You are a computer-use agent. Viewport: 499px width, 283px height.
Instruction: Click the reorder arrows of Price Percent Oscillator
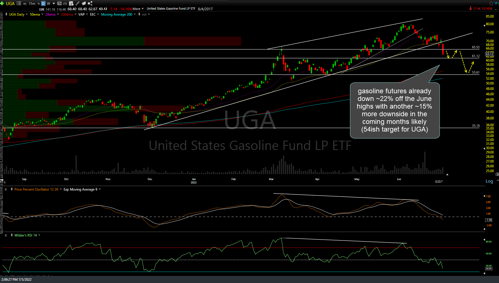(x=12, y=189)
